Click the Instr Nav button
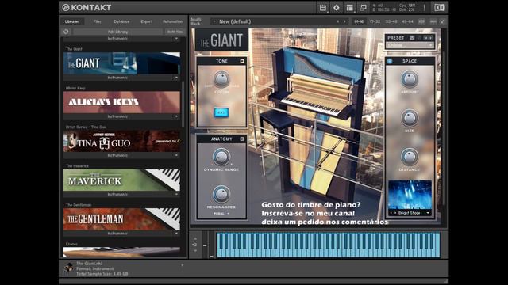Screen dimensions: 508x285 pyautogui.click(x=175, y=32)
